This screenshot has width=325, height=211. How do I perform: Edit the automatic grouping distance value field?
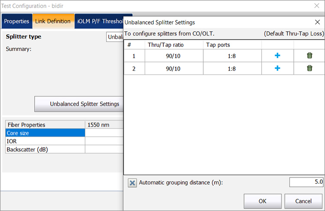point(306,182)
